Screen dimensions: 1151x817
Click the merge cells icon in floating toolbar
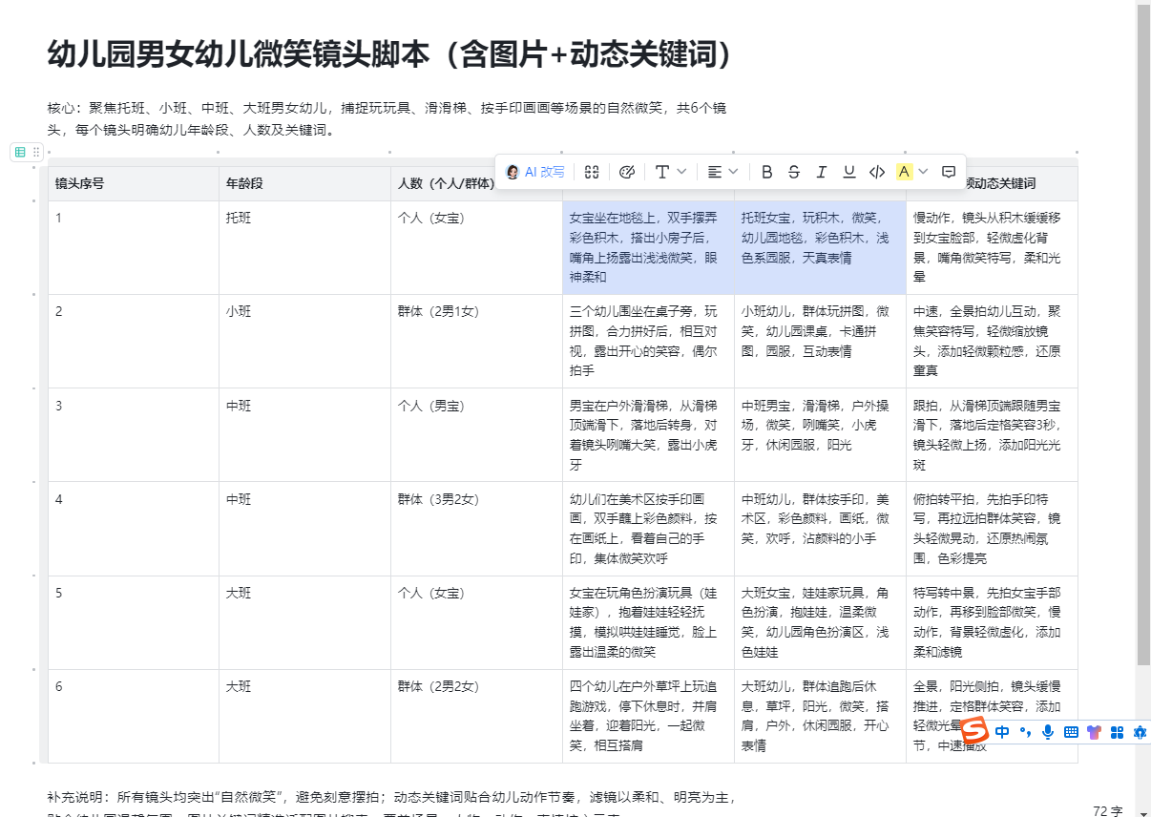pos(592,172)
